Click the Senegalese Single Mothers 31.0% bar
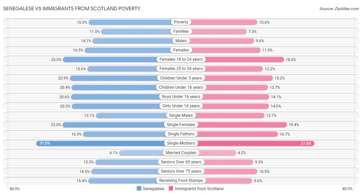 100,143
